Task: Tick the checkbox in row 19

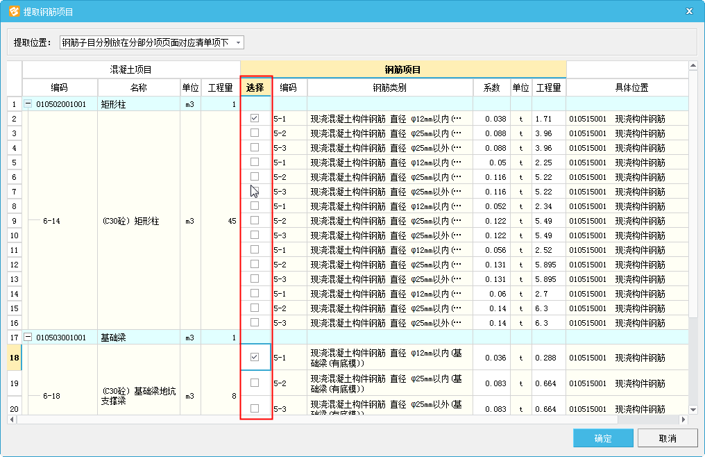Action: [255, 383]
